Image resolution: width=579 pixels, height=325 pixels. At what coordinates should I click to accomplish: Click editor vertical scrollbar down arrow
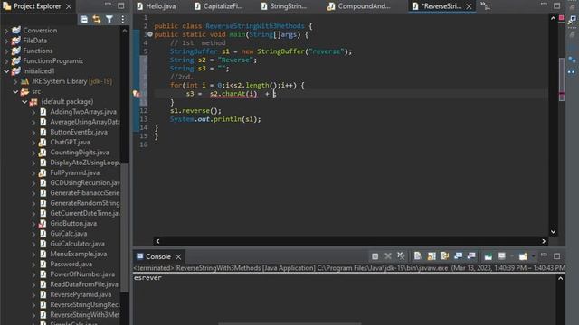coord(553,232)
